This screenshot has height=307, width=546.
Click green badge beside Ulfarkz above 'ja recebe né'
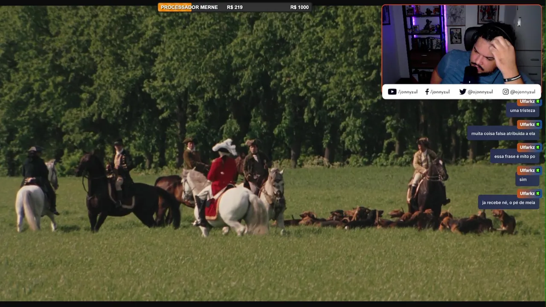(x=538, y=194)
